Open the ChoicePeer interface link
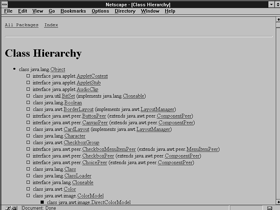The width and height of the screenshot is (280, 210). click(94, 162)
